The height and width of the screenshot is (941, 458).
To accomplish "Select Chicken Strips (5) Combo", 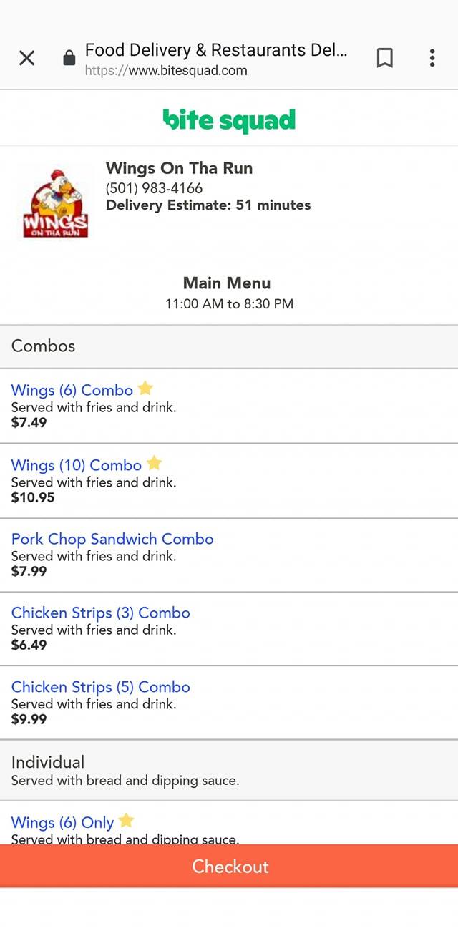I will coord(101,687).
